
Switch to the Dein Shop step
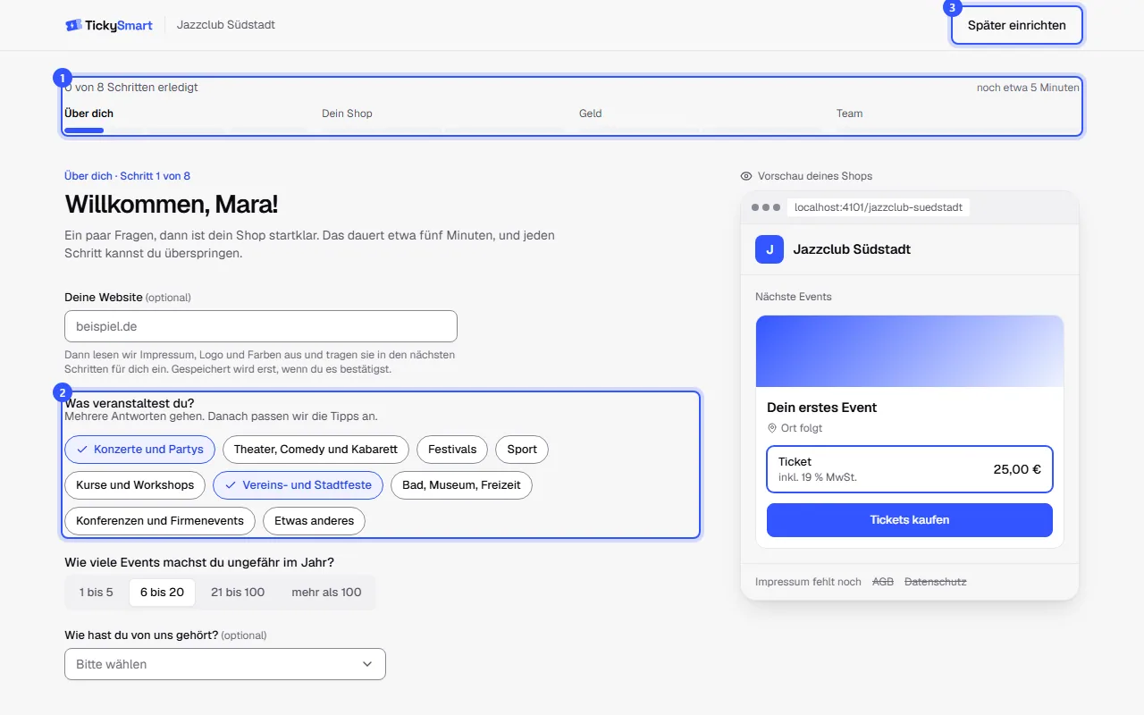pos(347,114)
